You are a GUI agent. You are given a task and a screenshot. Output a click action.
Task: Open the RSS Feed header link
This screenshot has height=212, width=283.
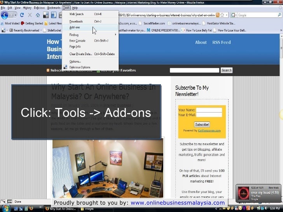tap(222, 42)
